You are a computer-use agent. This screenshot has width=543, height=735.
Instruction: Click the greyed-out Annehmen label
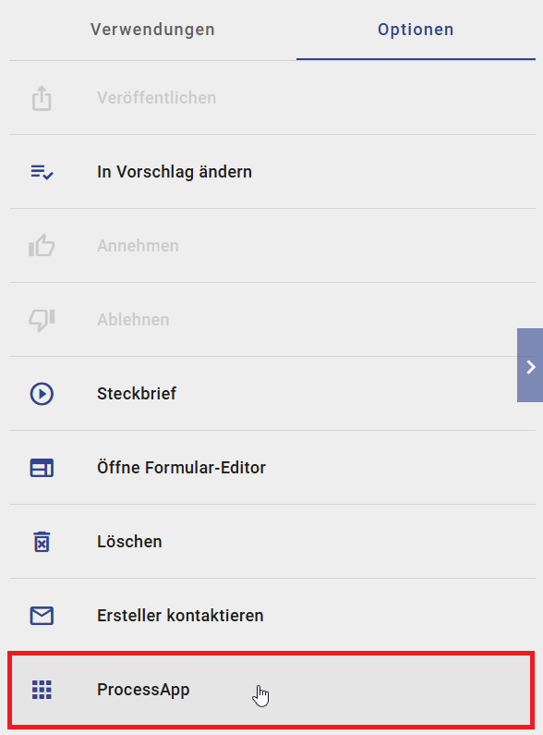click(x=138, y=246)
